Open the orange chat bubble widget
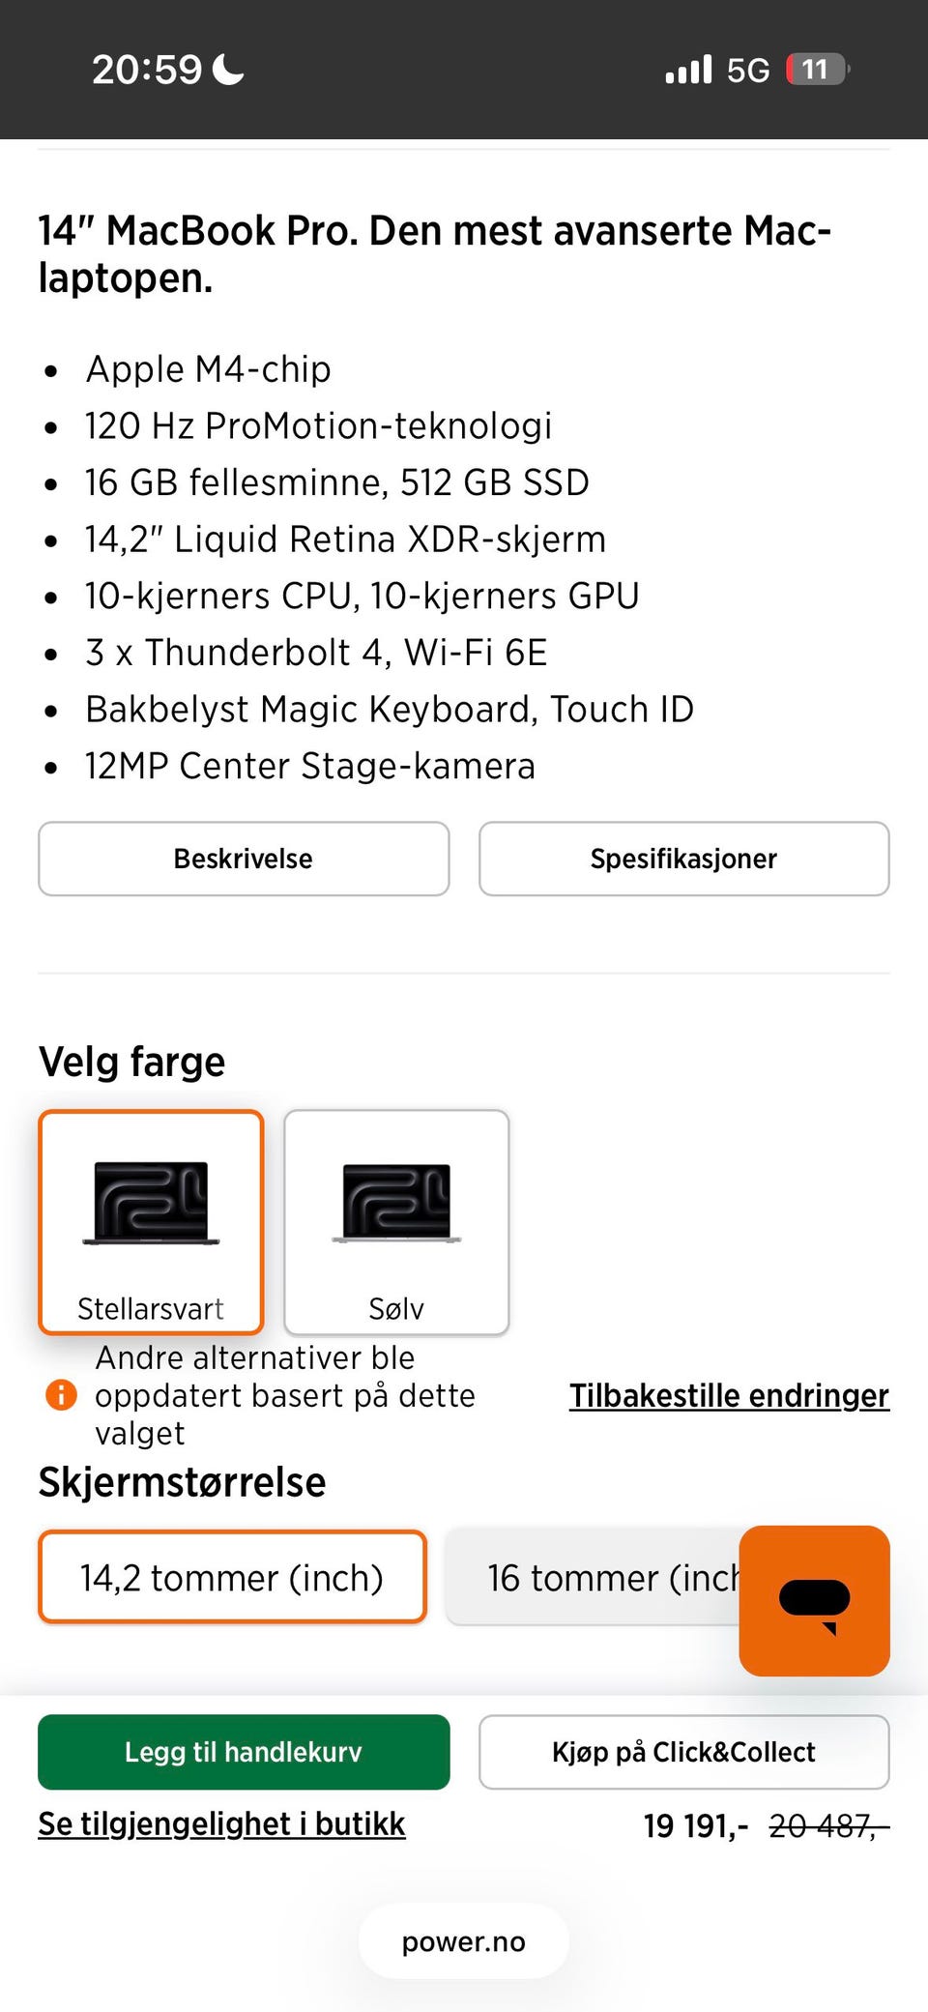The image size is (928, 2012). click(814, 1600)
